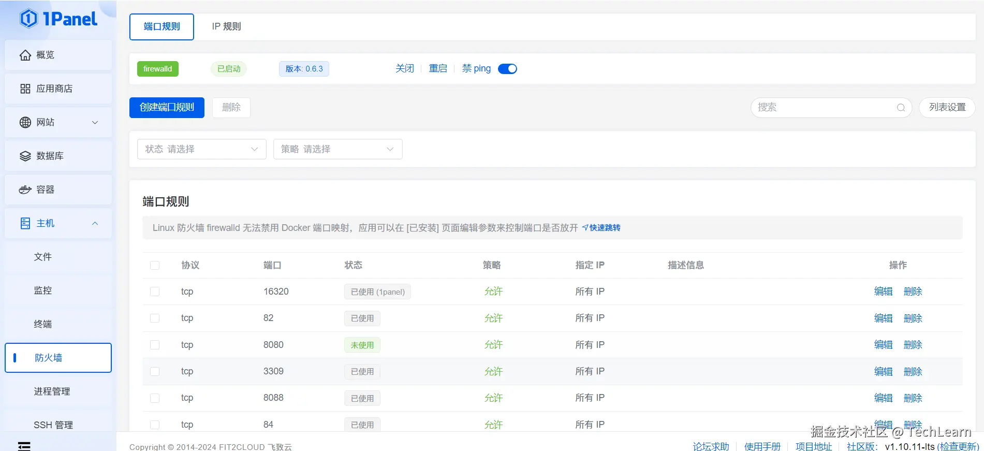Screen dimensions: 984x451
Task: Click the 未使用 status tag for 8080
Action: (362, 345)
